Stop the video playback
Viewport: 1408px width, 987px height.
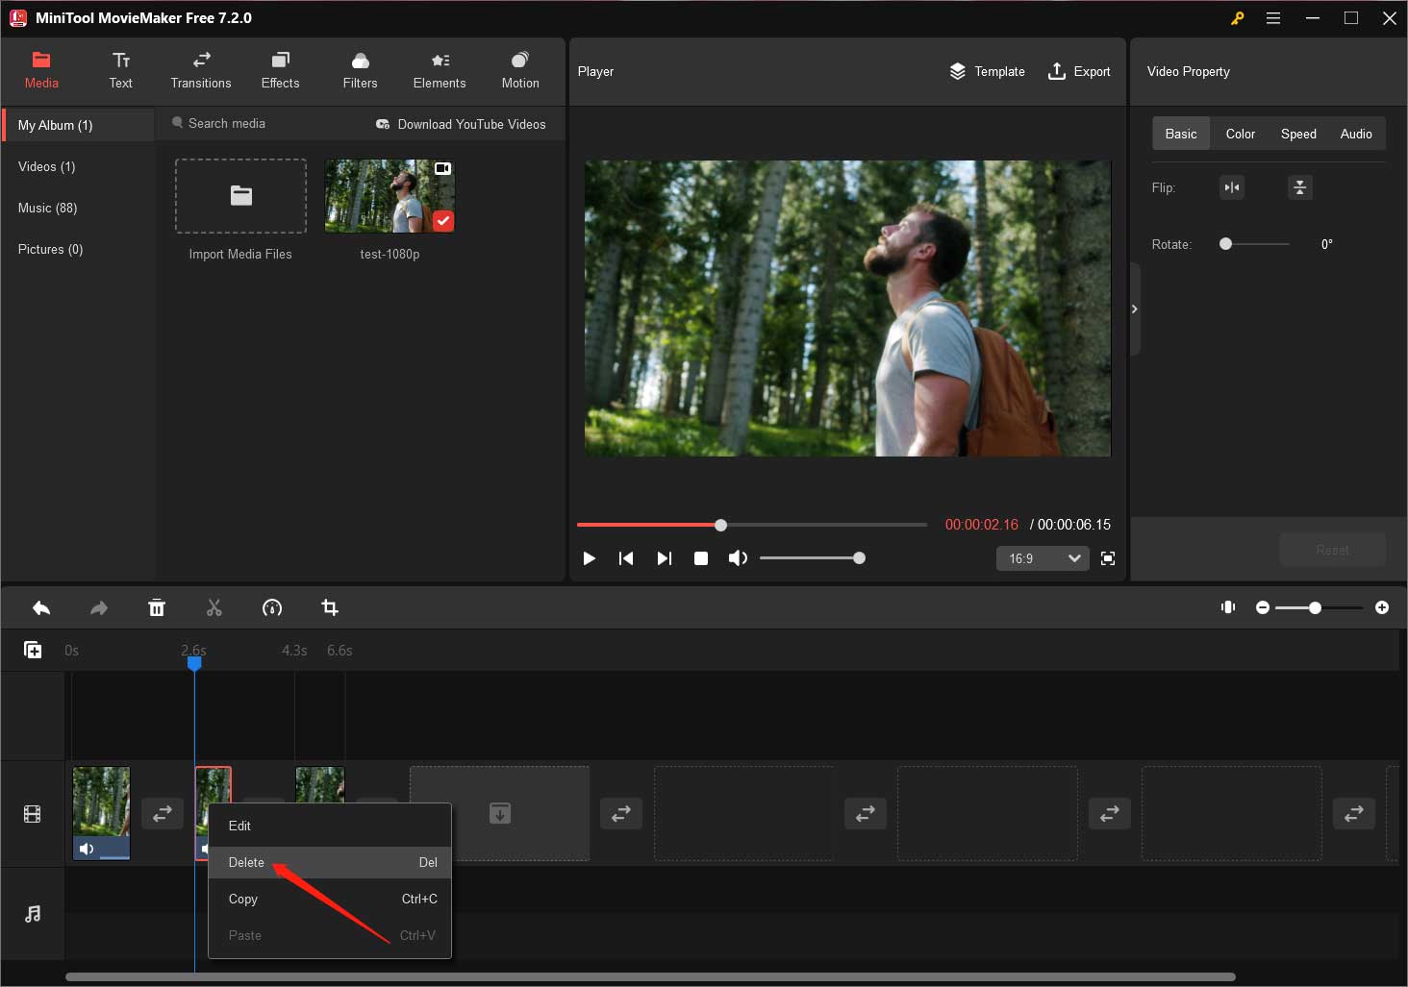point(701,558)
